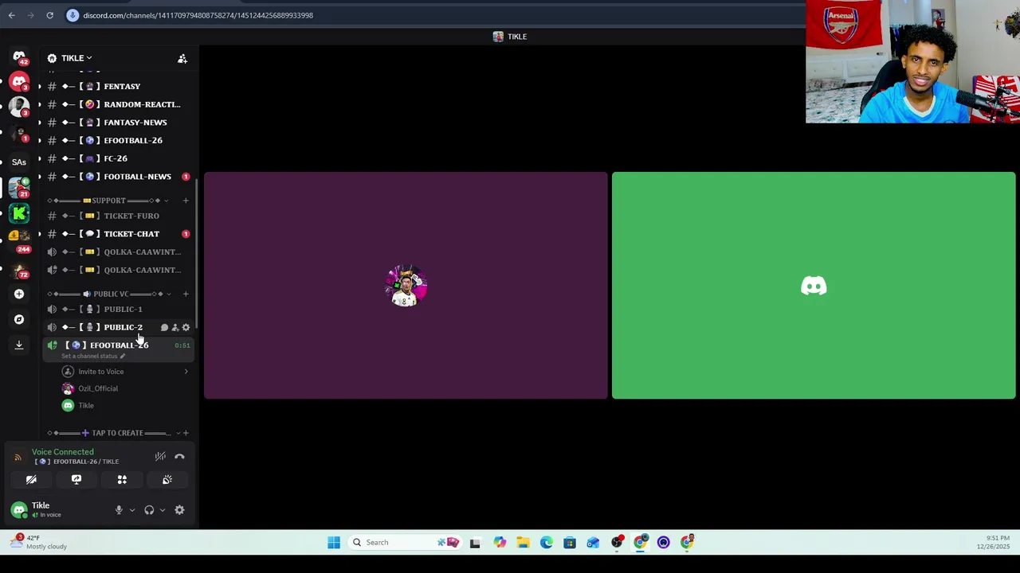The height and width of the screenshot is (573, 1020).
Task: Open the TICKET-FURO channel
Action: [x=118, y=216]
